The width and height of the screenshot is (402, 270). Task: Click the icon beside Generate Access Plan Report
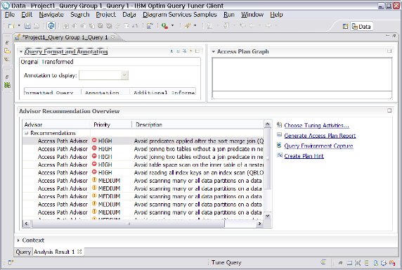coord(280,135)
